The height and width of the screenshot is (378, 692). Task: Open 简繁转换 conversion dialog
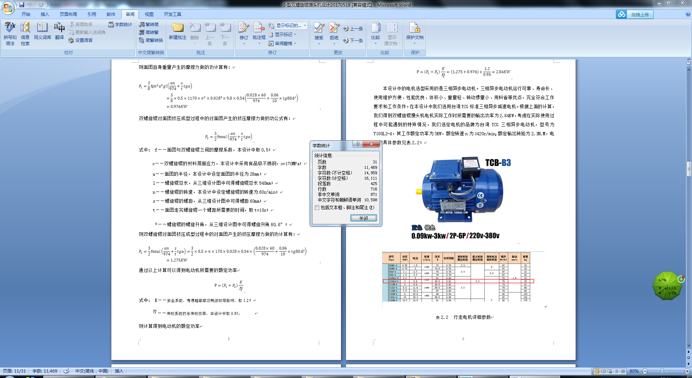pos(151,40)
